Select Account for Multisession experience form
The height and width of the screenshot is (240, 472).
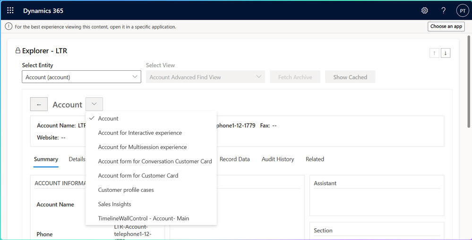[151, 147]
